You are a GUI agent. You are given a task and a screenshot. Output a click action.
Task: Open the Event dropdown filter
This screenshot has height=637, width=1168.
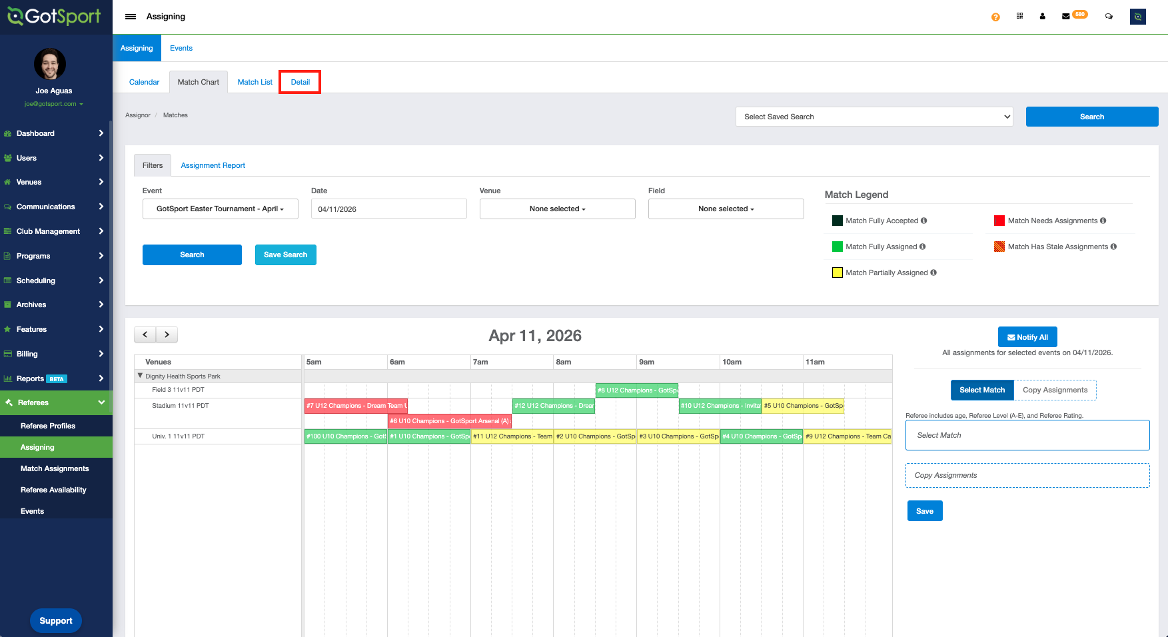(220, 209)
